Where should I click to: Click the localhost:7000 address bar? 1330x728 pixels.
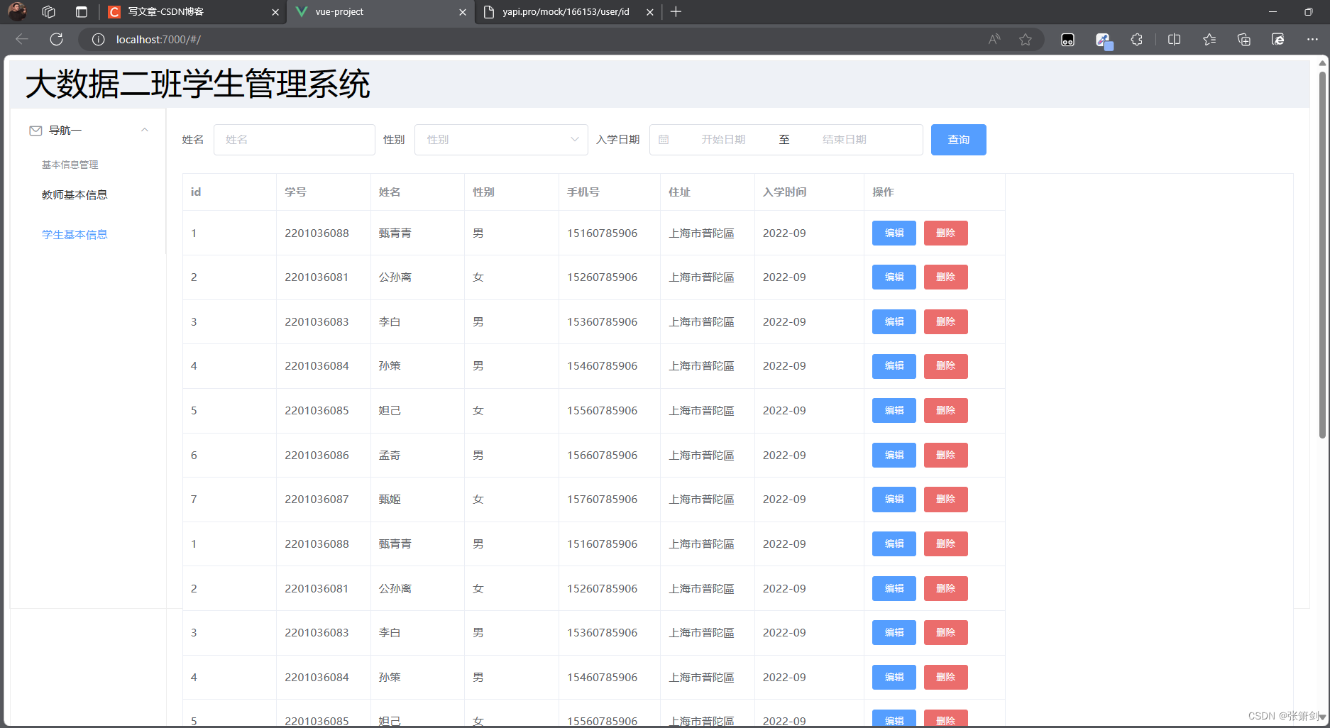(539, 40)
